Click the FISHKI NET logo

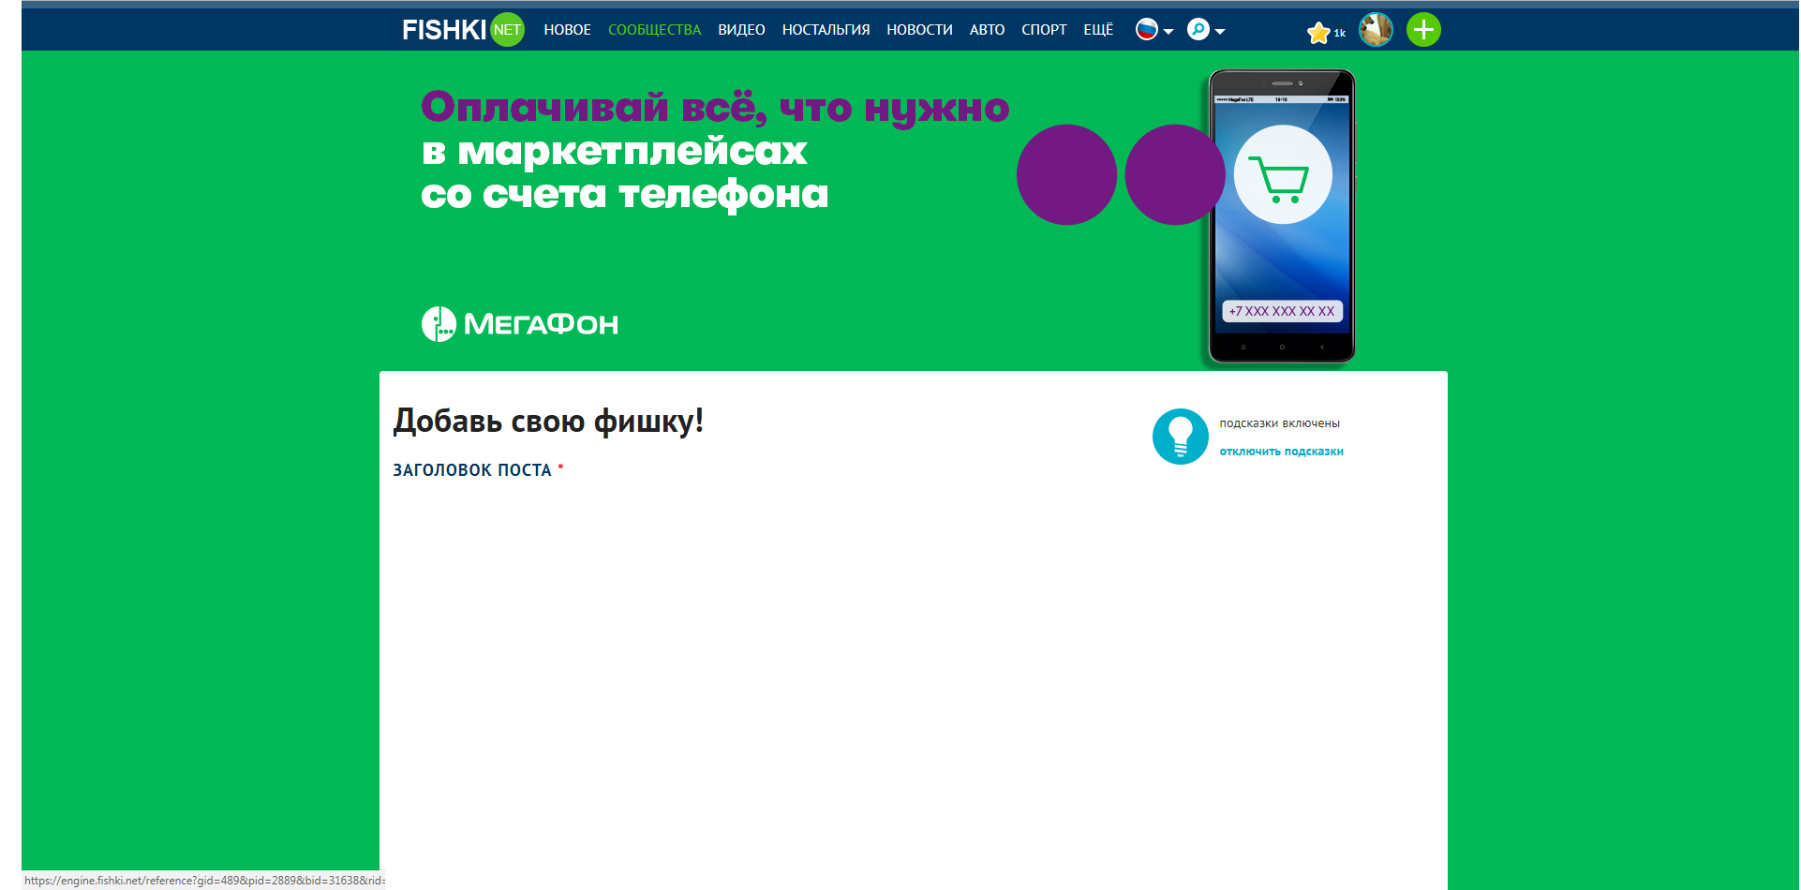[x=463, y=30]
